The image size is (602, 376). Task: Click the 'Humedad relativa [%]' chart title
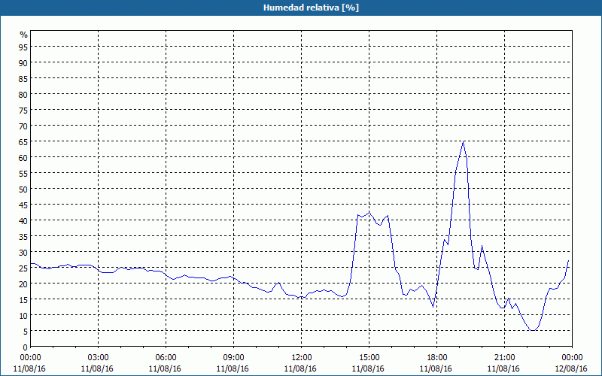pyautogui.click(x=311, y=8)
